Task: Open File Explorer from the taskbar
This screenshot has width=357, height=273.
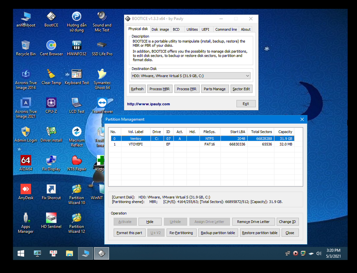Action: [x=70, y=254]
